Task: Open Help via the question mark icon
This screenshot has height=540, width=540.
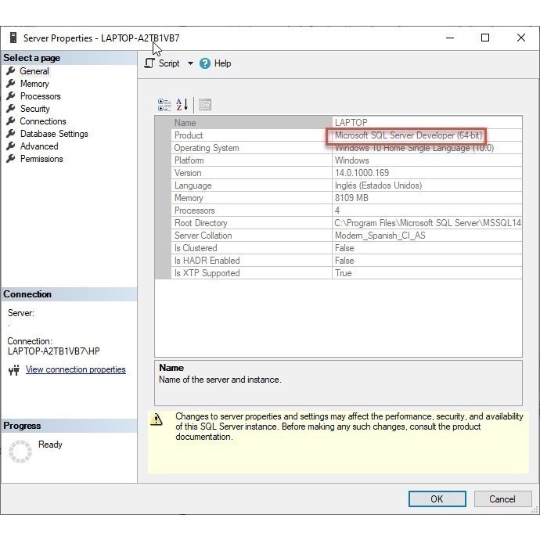Action: click(206, 63)
